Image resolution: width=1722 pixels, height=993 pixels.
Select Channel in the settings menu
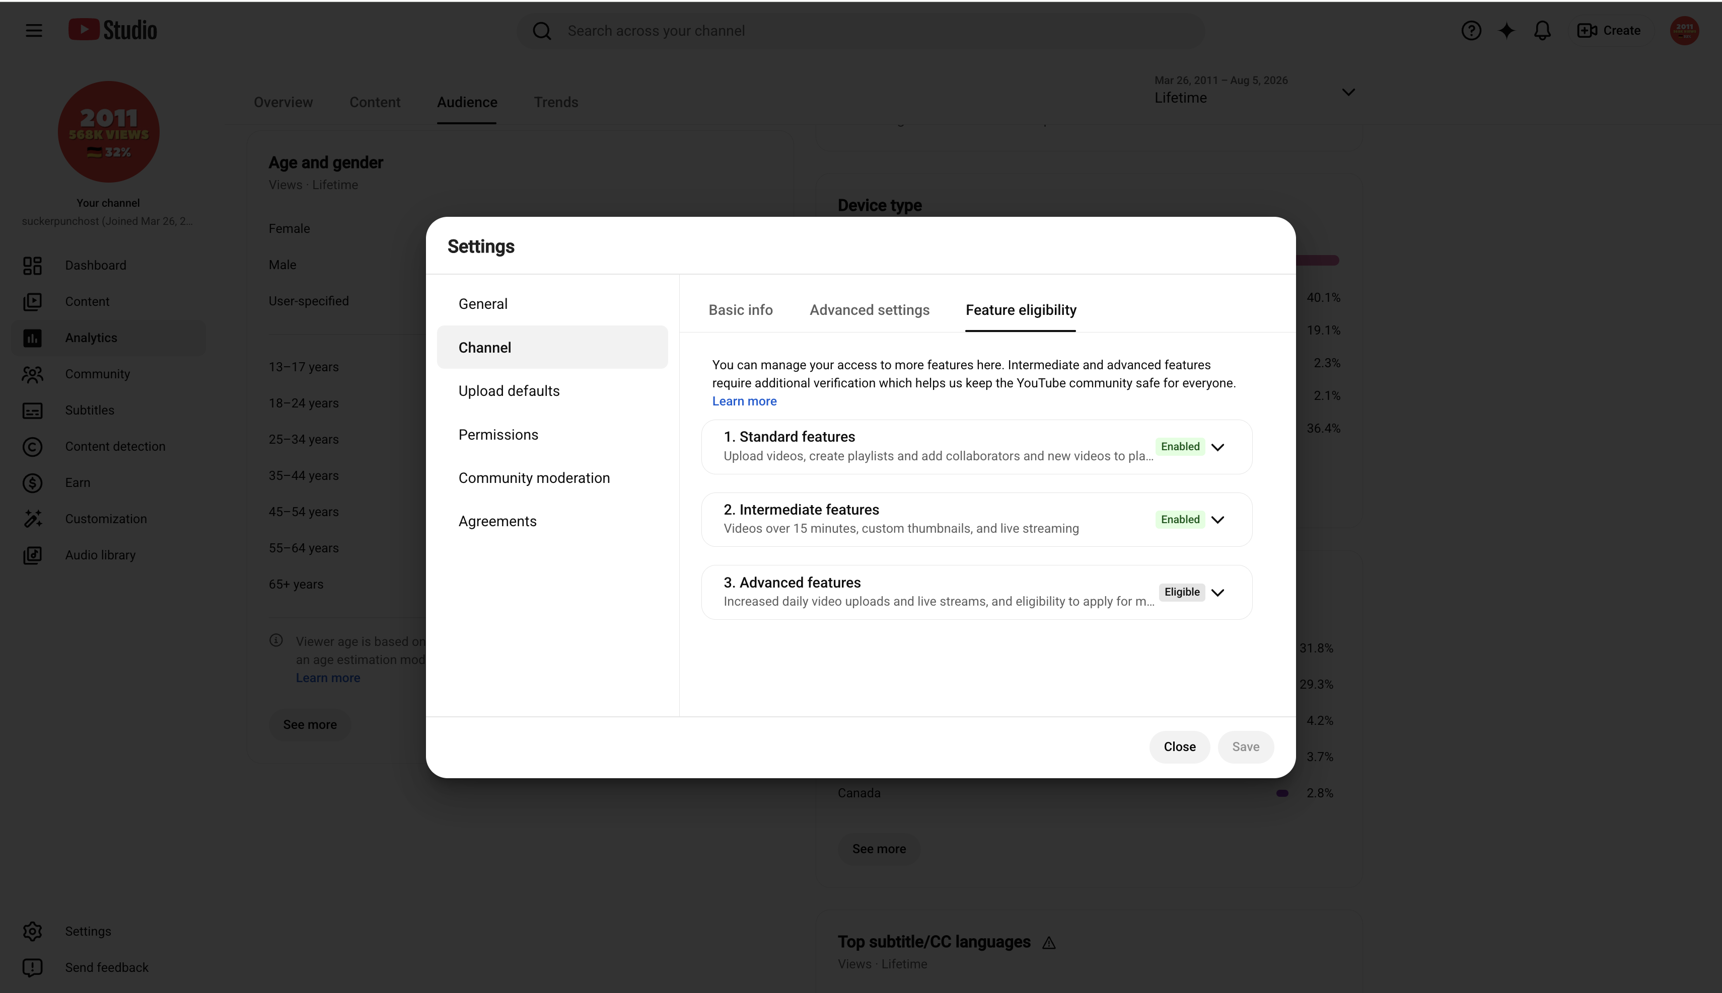click(552, 347)
